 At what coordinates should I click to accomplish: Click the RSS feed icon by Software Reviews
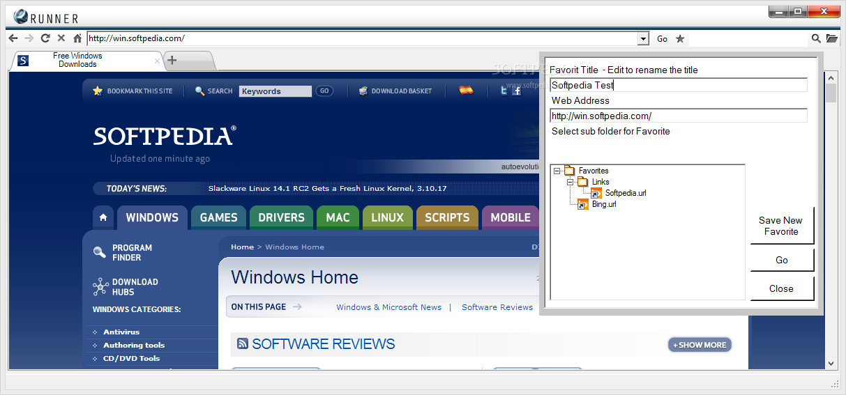tap(243, 343)
